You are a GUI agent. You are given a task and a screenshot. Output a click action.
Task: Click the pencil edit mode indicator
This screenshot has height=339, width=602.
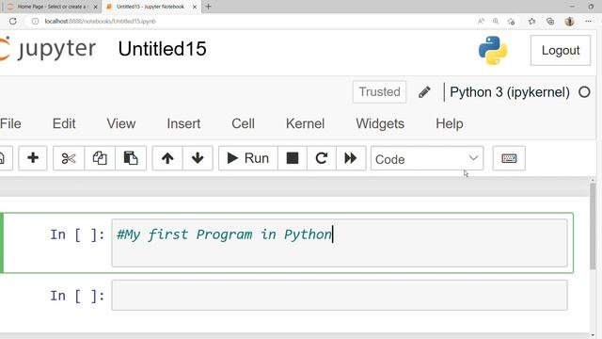(424, 92)
